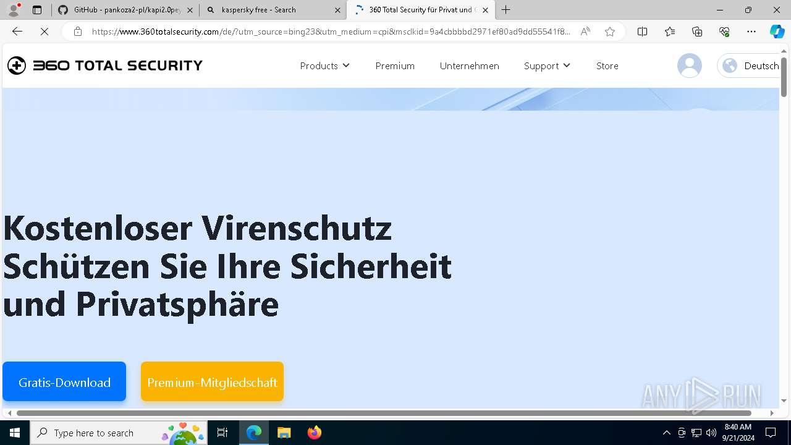Open File Explorer from the taskbar
Image resolution: width=791 pixels, height=445 pixels.
pyautogui.click(x=284, y=433)
